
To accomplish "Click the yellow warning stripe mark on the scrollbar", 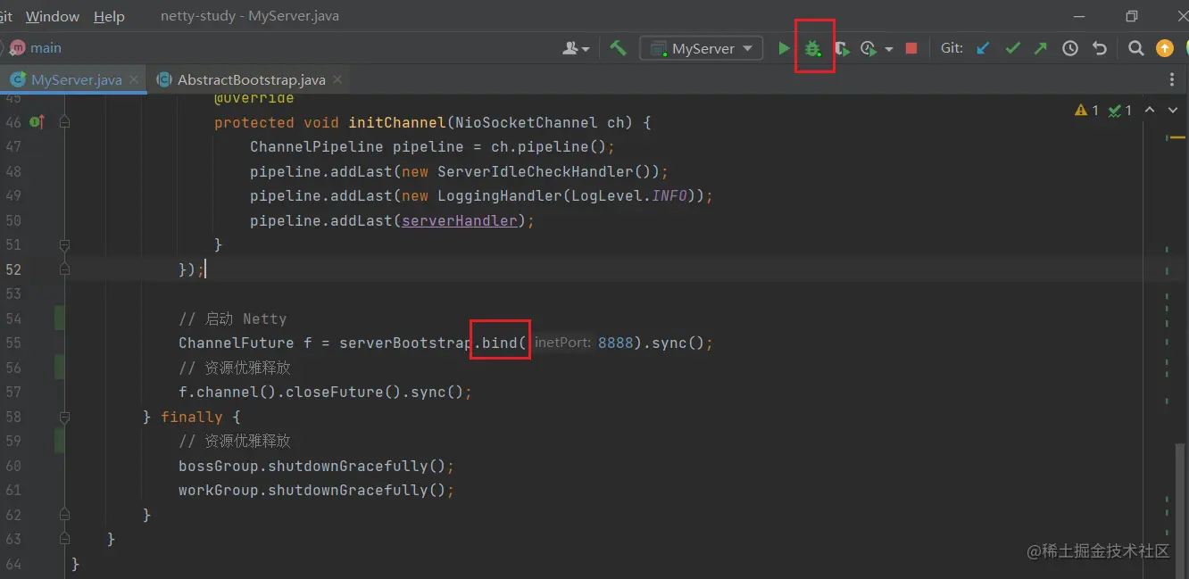I will (x=1177, y=137).
